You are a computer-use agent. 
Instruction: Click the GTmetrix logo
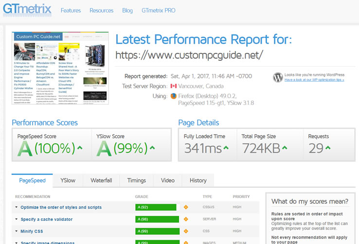coord(27,10)
